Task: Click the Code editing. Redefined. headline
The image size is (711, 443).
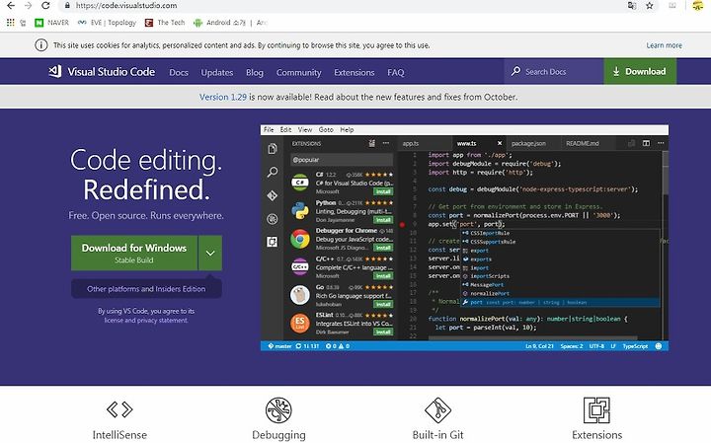Action: (x=146, y=175)
